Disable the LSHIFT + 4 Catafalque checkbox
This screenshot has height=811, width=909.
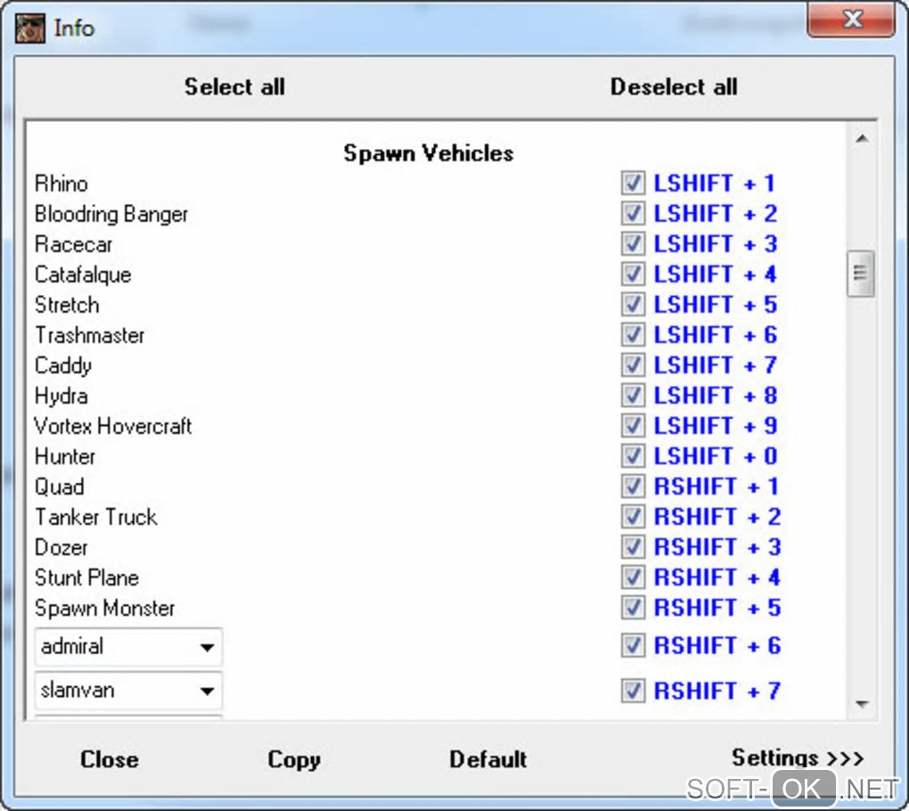point(633,274)
